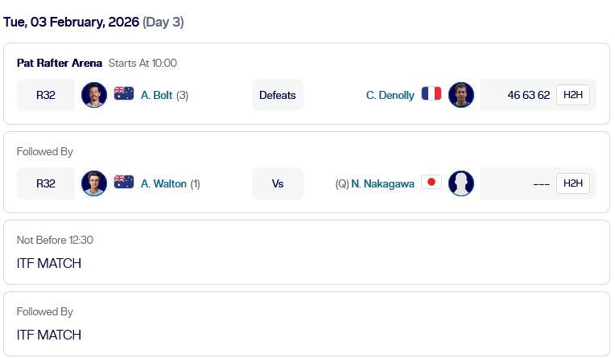Click the 46 63 62 match score
This screenshot has width=615, height=358.
coord(529,95)
